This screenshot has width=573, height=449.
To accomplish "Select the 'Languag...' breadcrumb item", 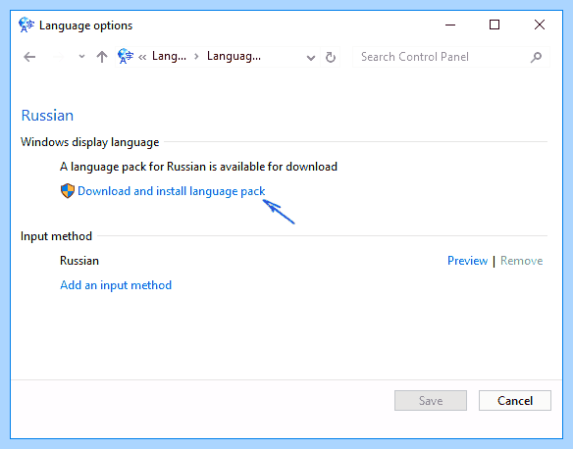I will [x=234, y=56].
